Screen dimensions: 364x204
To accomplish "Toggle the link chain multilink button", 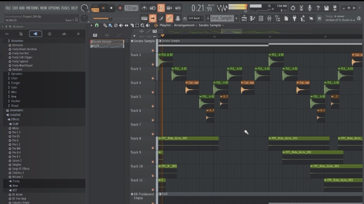I will pos(169,18).
